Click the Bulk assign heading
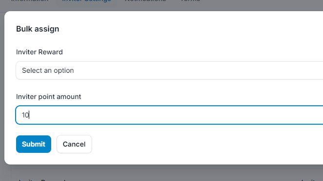The height and width of the screenshot is (181, 323). [x=38, y=29]
